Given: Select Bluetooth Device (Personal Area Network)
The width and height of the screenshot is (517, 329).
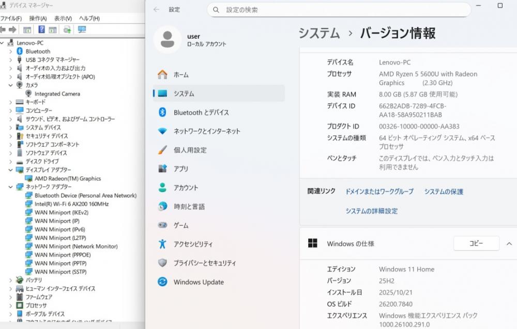Looking at the screenshot, I should pyautogui.click(x=85, y=195).
